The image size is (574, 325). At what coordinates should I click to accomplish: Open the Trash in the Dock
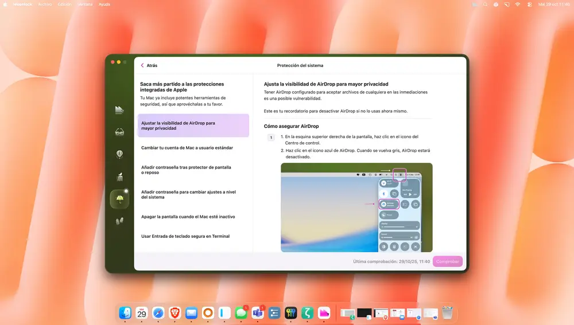[x=447, y=313]
